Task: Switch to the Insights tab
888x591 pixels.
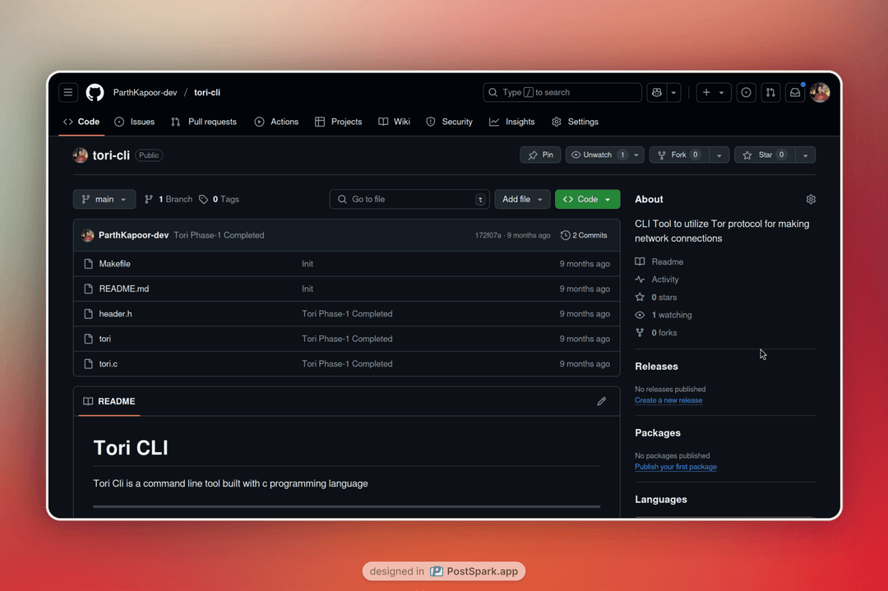Action: coord(511,122)
